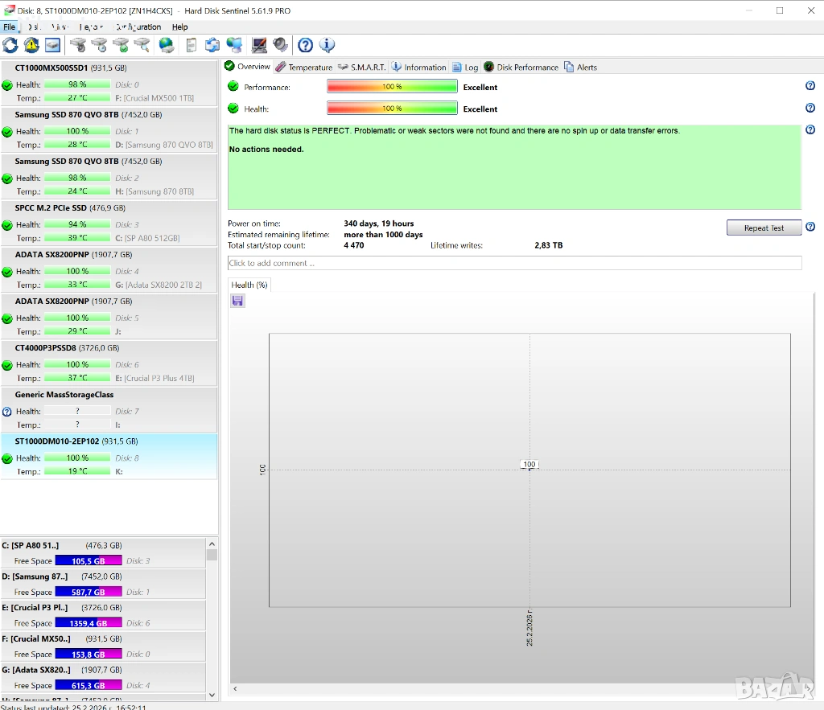
Task: Click the floppy save icon above health graph
Action: click(237, 301)
